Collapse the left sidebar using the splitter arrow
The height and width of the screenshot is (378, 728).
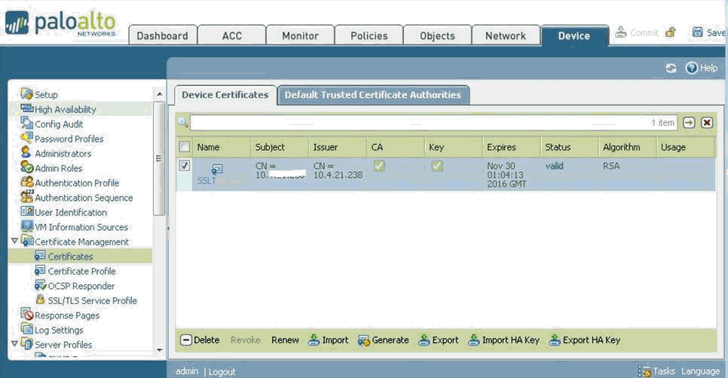[x=168, y=227]
